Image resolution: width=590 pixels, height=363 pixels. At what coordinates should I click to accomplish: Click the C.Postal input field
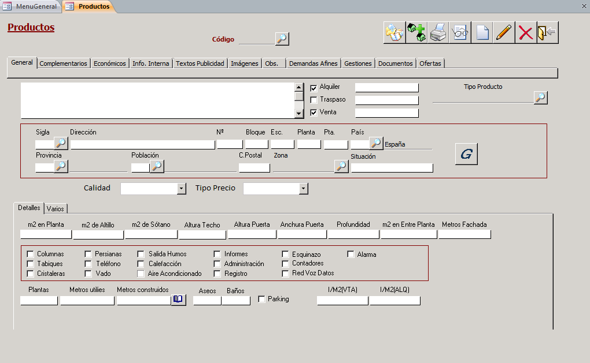[255, 168]
